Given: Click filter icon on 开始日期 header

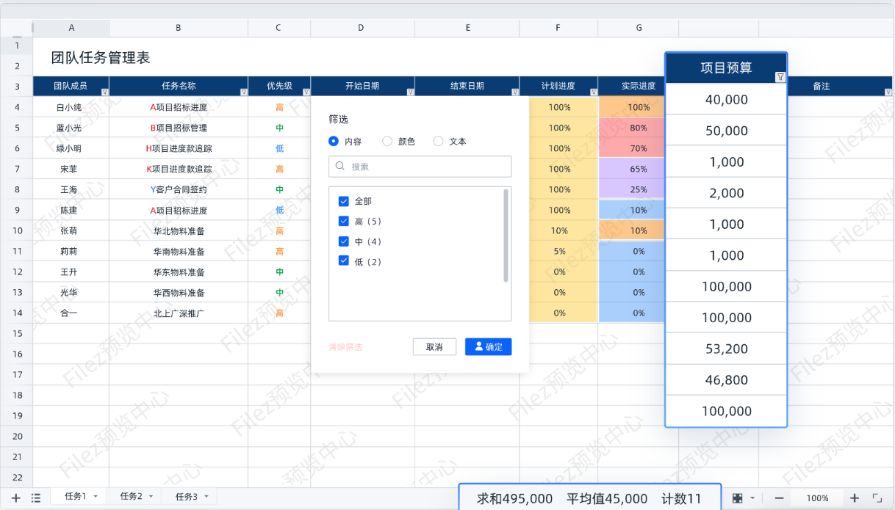Looking at the screenshot, I should click(410, 92).
